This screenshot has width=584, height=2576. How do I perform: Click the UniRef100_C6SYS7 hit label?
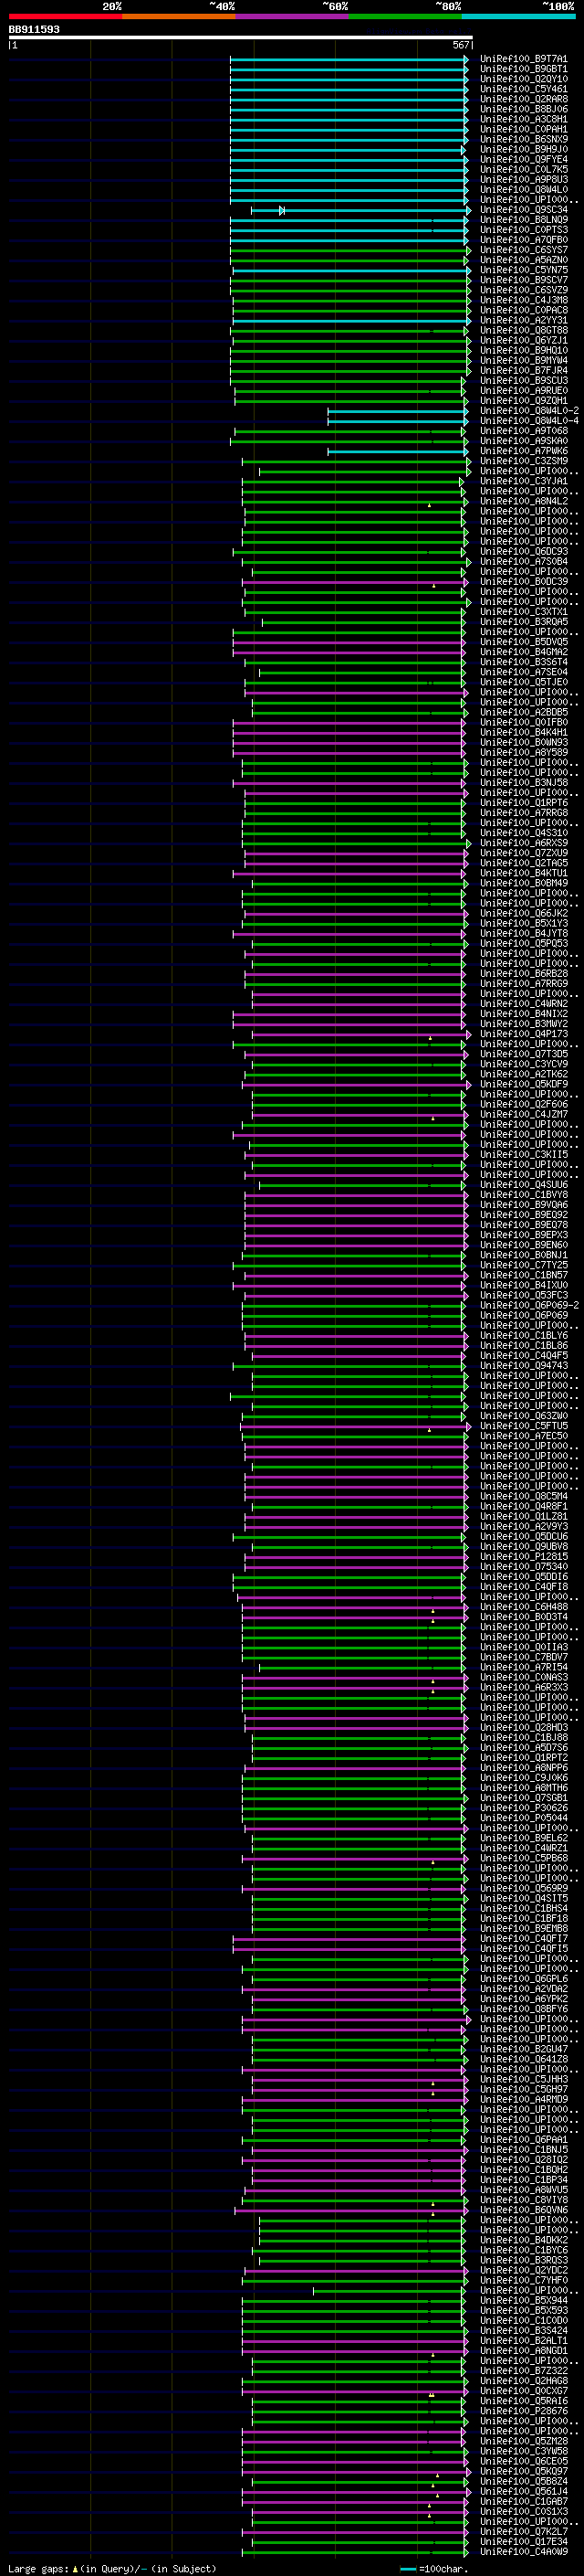[x=524, y=250]
